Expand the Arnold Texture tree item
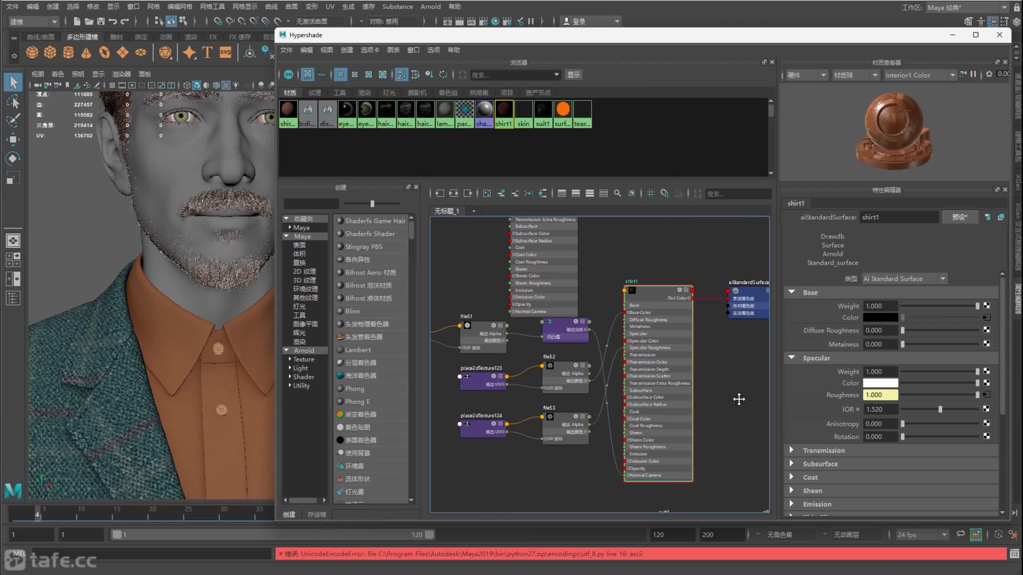Image resolution: width=1023 pixels, height=575 pixels. (290, 359)
